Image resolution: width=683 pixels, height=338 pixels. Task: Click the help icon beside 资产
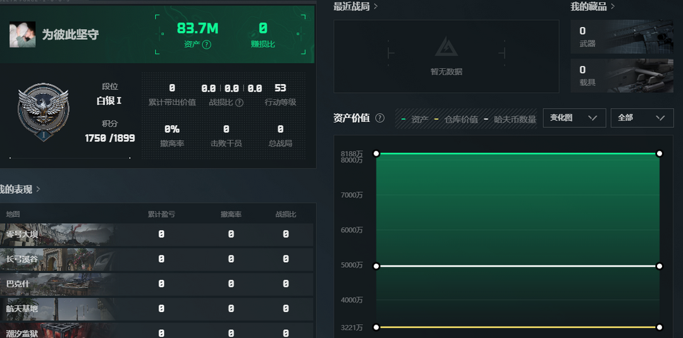(207, 45)
